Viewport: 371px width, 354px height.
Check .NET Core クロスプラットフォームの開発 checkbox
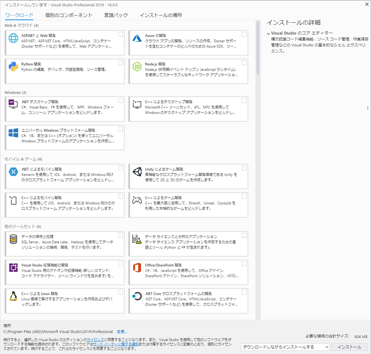pyautogui.click(x=244, y=292)
